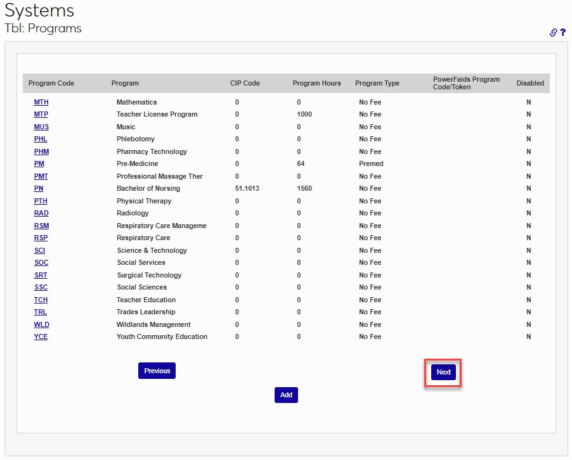This screenshot has height=460, width=572.
Task: Go to the Next page of programs
Action: 443,372
